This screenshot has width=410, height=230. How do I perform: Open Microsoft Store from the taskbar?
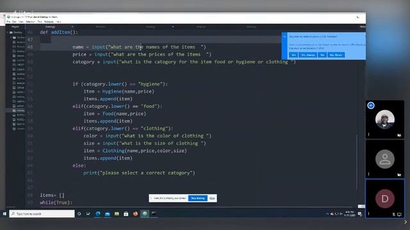pyautogui.click(x=126, y=214)
